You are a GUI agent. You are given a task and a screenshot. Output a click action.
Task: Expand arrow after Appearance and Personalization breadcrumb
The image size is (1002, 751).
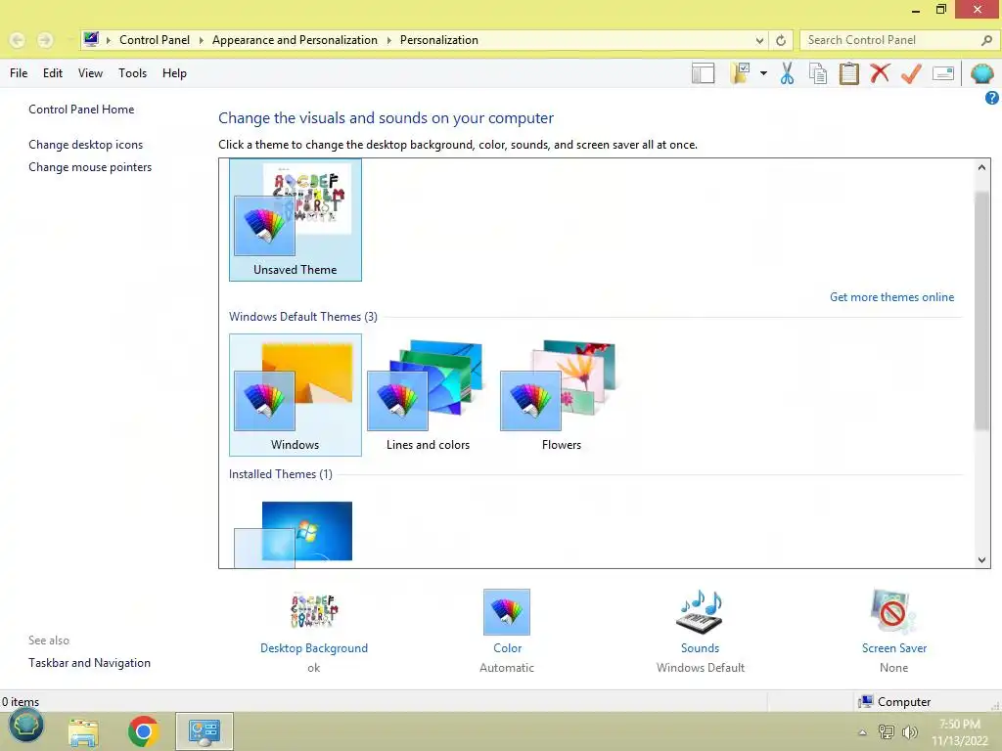tap(388, 40)
